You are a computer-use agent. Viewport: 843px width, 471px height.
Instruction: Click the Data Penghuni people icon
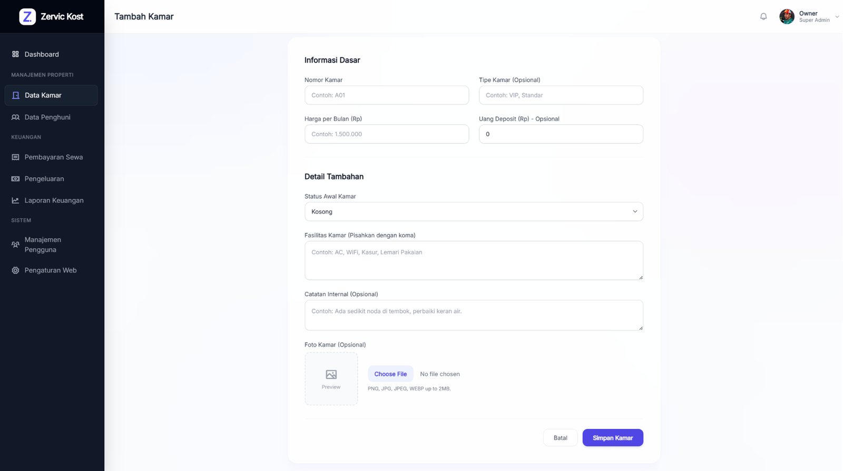click(x=15, y=117)
